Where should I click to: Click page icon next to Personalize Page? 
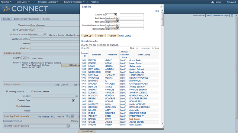(232, 16)
